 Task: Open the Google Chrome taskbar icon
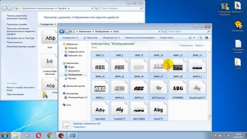point(50,136)
